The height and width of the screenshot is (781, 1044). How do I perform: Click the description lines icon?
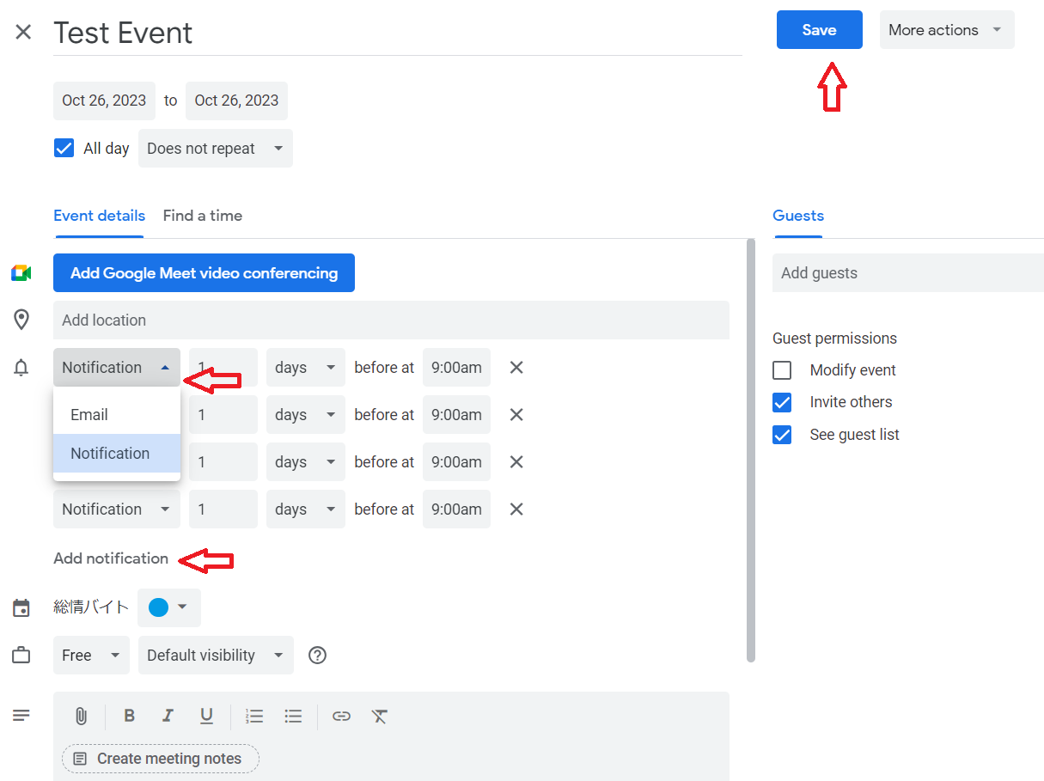click(21, 715)
